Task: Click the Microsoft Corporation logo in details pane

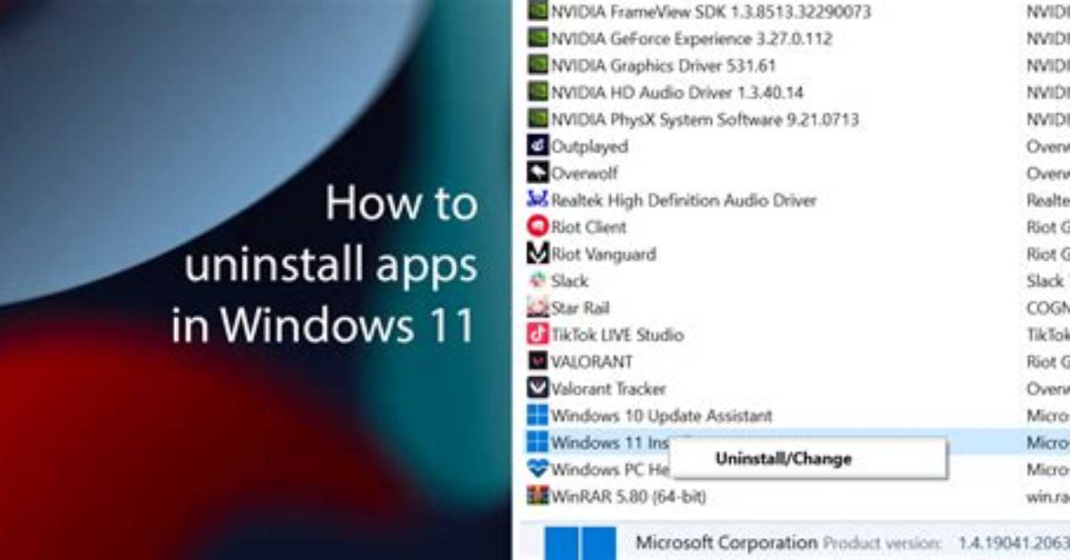Action: (x=580, y=543)
